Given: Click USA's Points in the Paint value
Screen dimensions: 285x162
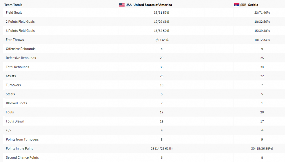Looking at the screenshot, I should [162, 149].
